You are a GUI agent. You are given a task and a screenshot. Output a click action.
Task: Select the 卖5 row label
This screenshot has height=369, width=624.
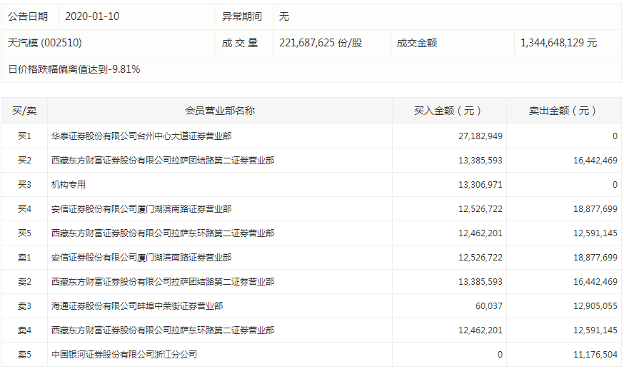point(24,354)
